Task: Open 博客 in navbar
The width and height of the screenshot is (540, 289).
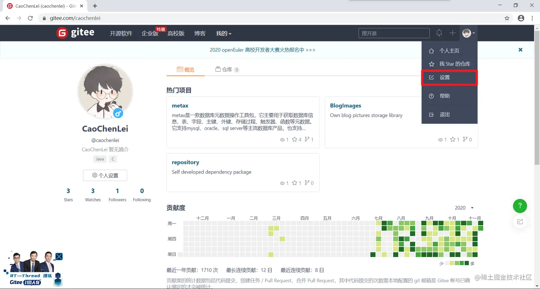Action: 200,33
